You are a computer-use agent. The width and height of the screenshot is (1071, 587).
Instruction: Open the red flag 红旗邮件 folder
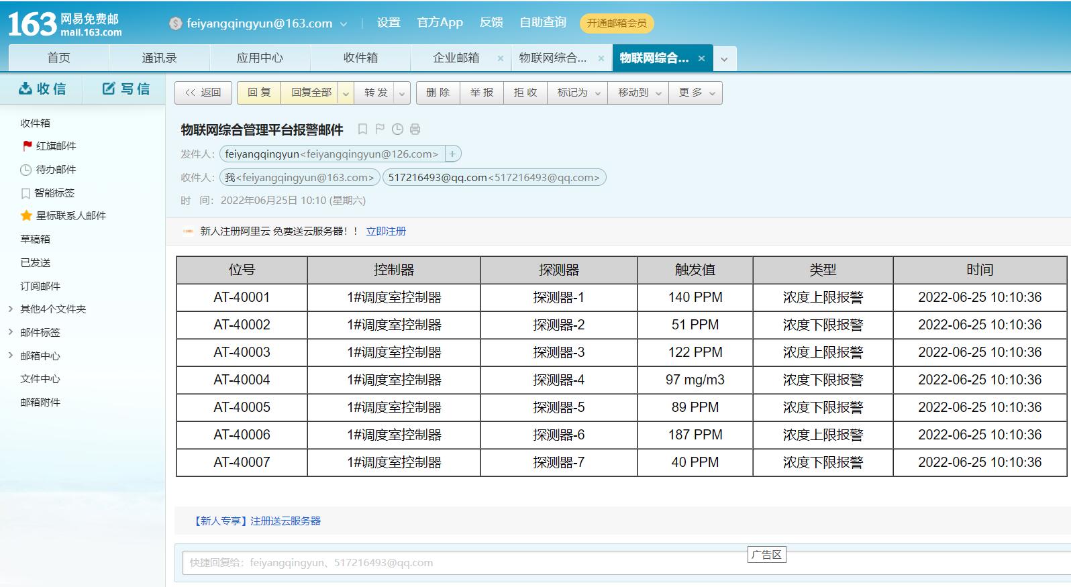point(55,146)
